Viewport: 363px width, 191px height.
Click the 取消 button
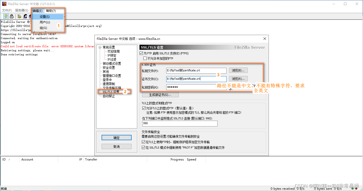116,147
